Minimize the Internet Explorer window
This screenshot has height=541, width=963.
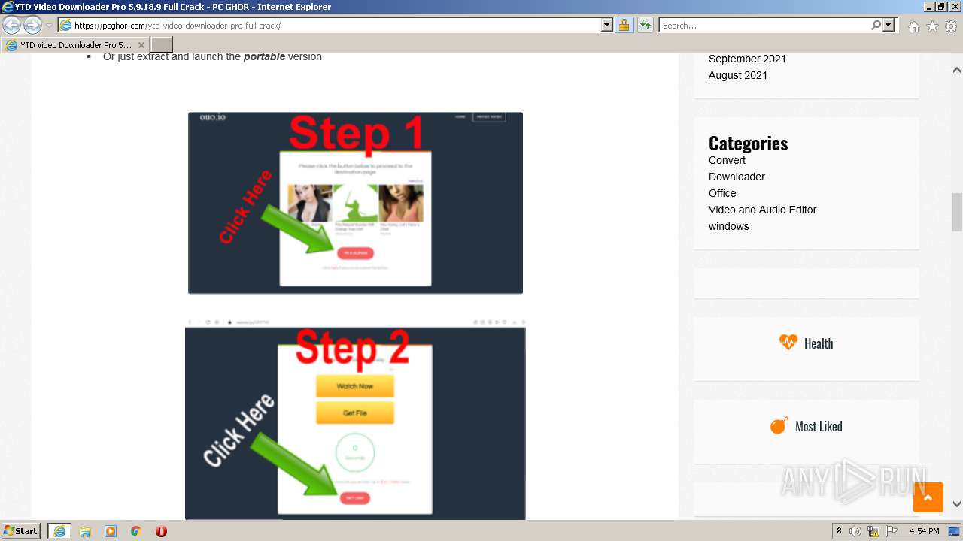click(x=929, y=7)
